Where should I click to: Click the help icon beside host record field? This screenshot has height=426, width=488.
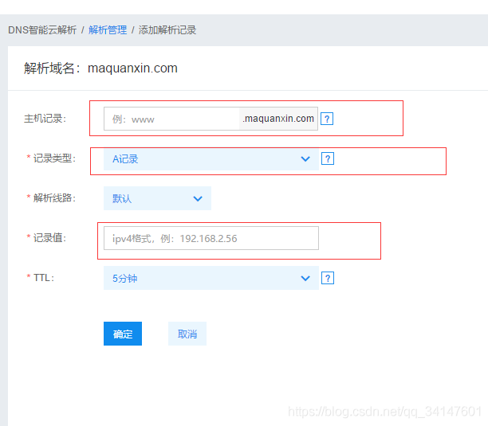pos(326,119)
